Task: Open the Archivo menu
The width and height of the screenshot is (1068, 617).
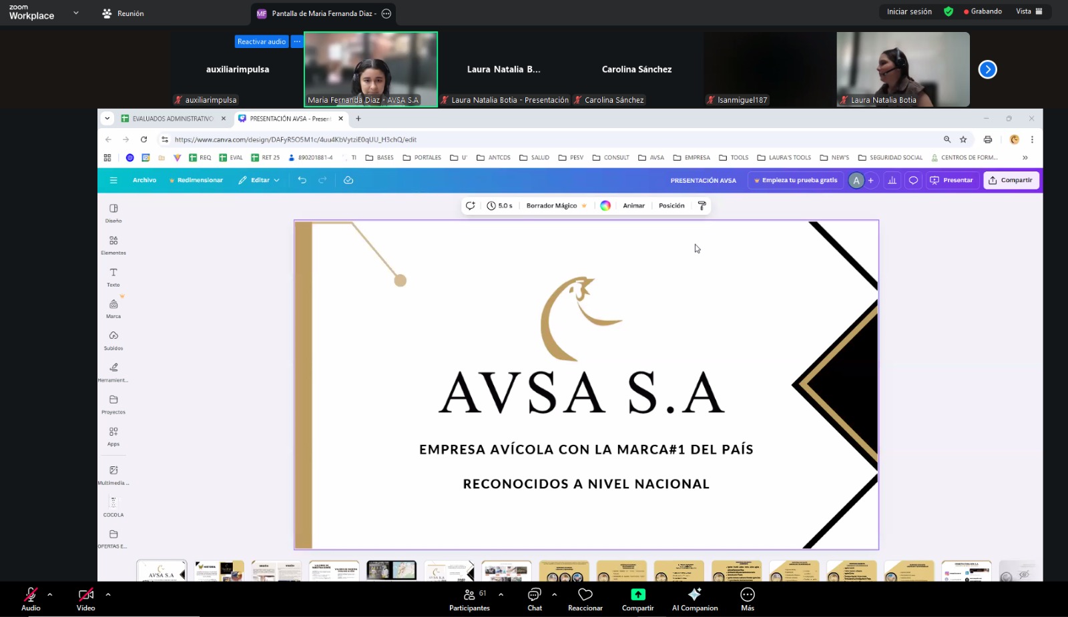Action: 144,180
